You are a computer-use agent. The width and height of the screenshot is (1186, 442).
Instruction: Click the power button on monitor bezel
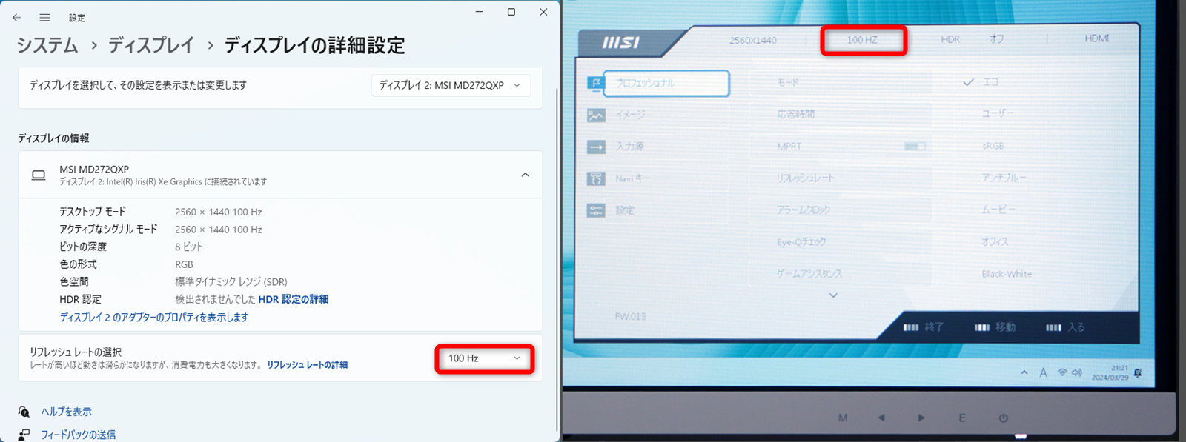pyautogui.click(x=1003, y=418)
